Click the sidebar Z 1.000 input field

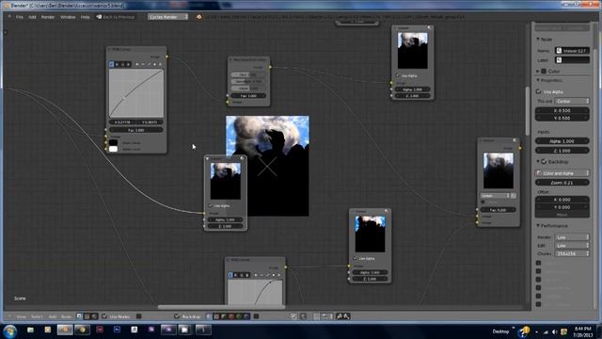(562, 151)
